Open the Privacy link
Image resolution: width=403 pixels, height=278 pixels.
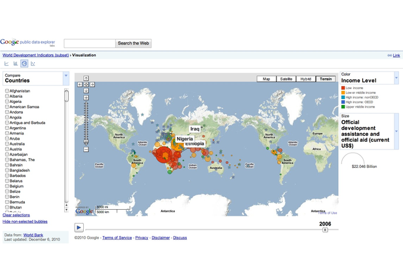click(142, 237)
